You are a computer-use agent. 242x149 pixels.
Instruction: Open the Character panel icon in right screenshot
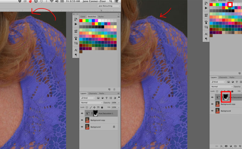tap(206, 34)
